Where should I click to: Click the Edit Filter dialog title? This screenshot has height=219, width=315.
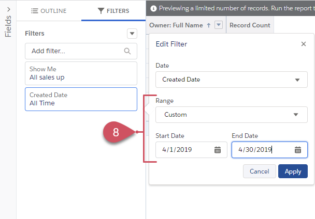tap(171, 44)
